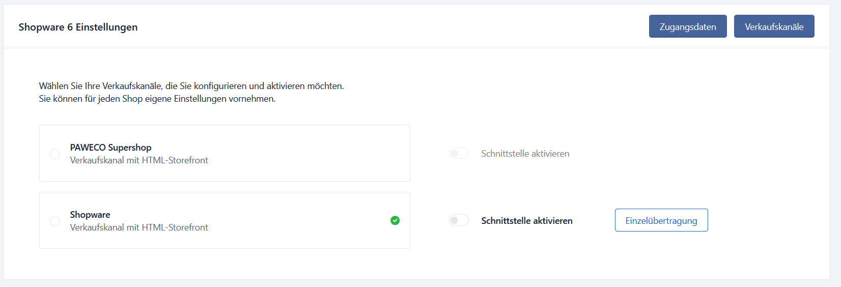Click the 'Sie können für jeden Shop' text line
This screenshot has width=841, height=287.
click(157, 99)
